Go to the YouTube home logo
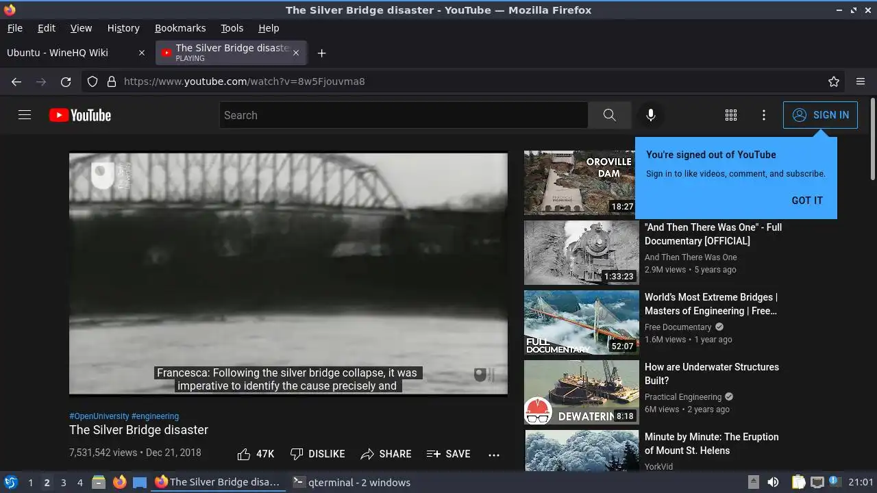Viewport: 877px width, 493px height. [x=80, y=115]
